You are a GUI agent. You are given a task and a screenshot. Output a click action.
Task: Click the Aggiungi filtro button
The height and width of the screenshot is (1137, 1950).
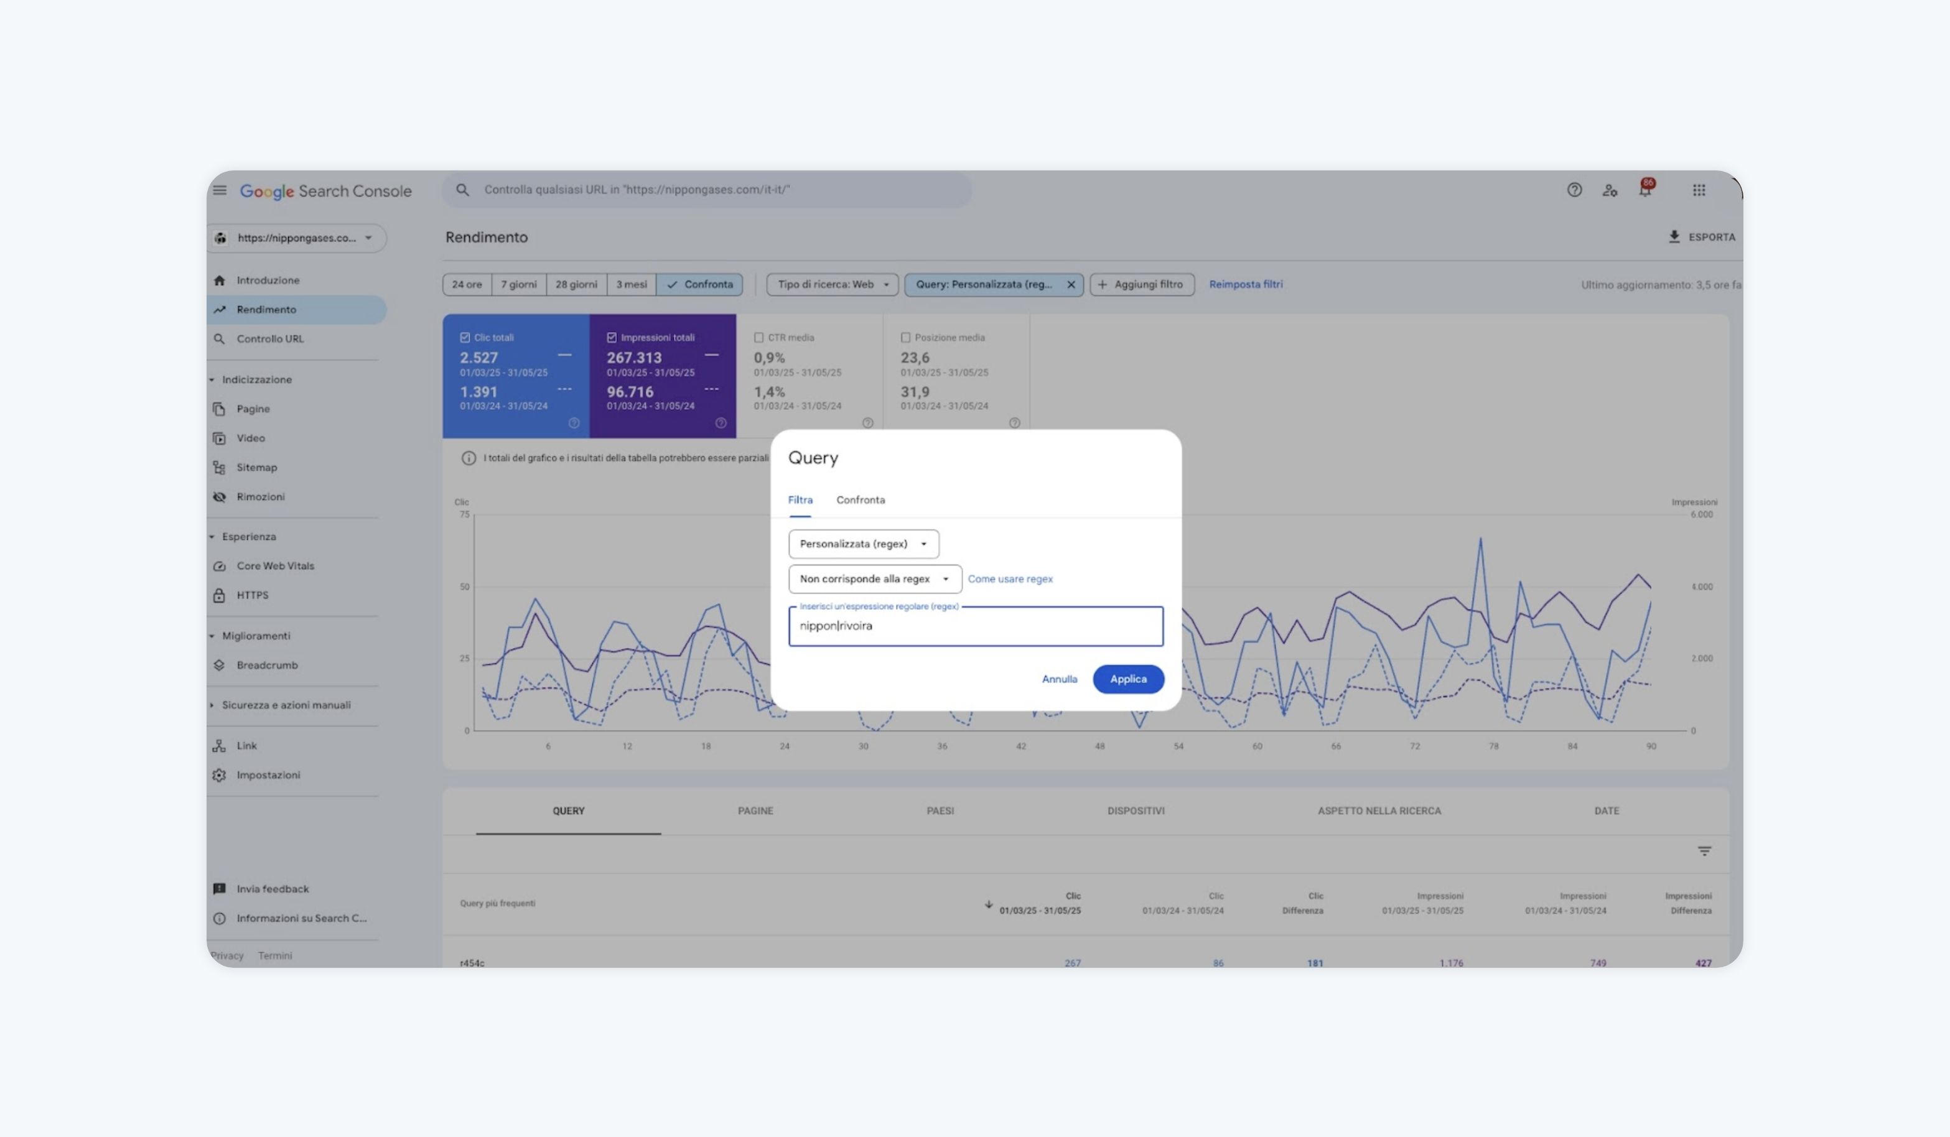coord(1142,285)
